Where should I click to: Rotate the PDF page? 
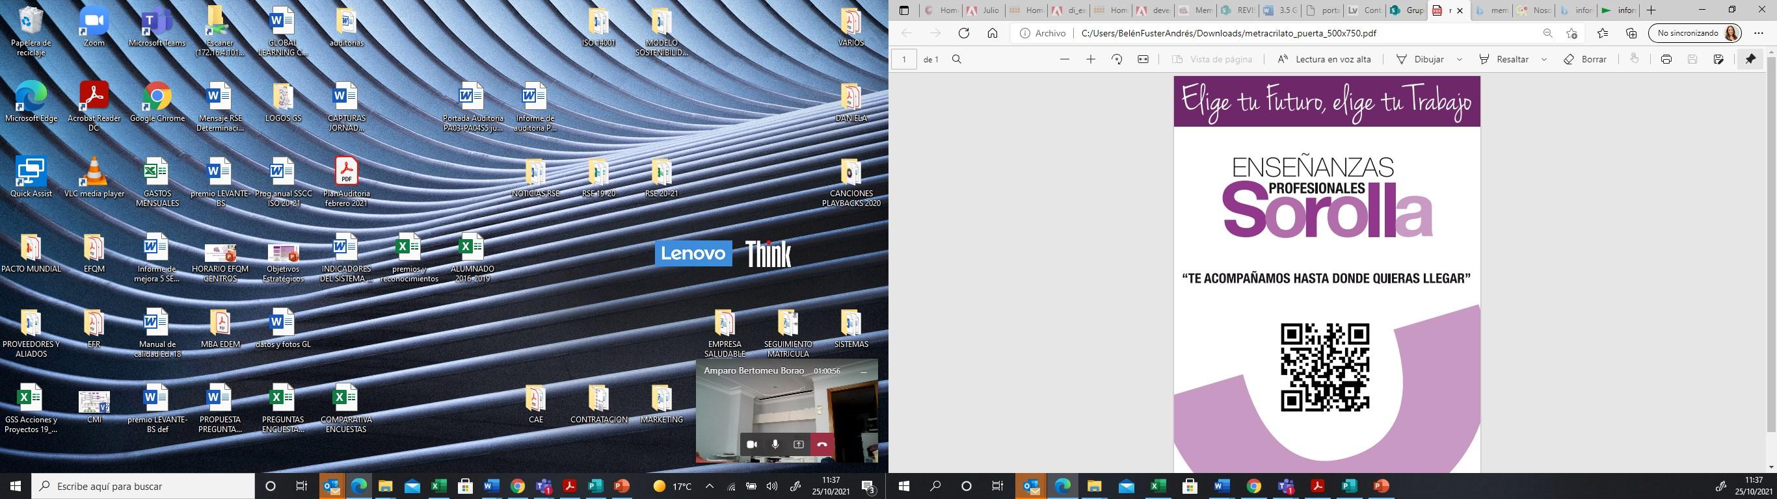click(x=1117, y=59)
